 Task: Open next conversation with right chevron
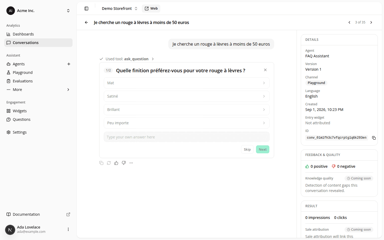(x=371, y=22)
